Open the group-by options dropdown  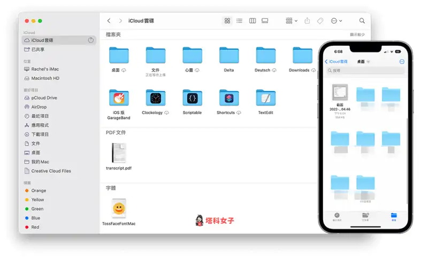tap(292, 21)
